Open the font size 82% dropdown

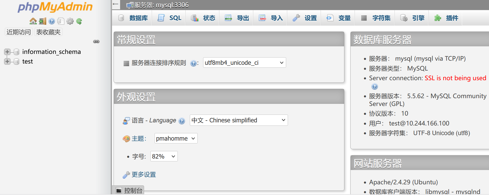pyautogui.click(x=164, y=156)
